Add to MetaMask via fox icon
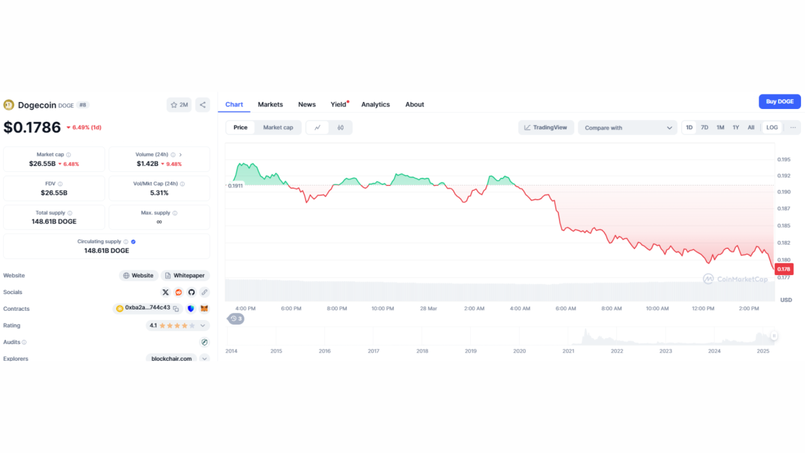Image resolution: width=805 pixels, height=453 pixels. click(204, 309)
